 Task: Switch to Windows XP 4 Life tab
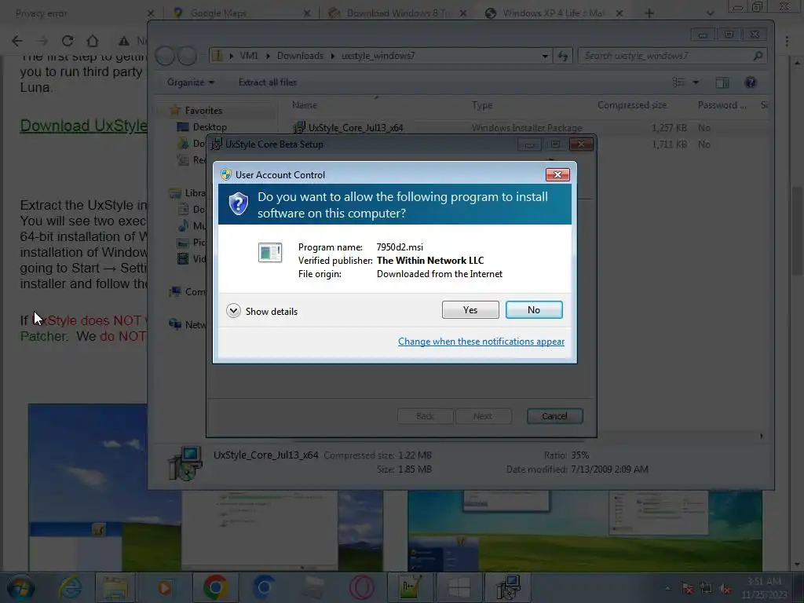[553, 13]
